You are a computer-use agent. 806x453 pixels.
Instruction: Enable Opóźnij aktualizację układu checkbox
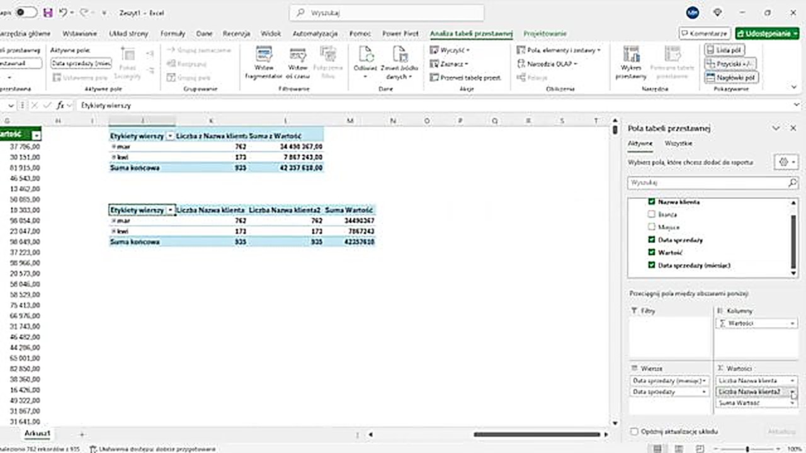pos(634,432)
